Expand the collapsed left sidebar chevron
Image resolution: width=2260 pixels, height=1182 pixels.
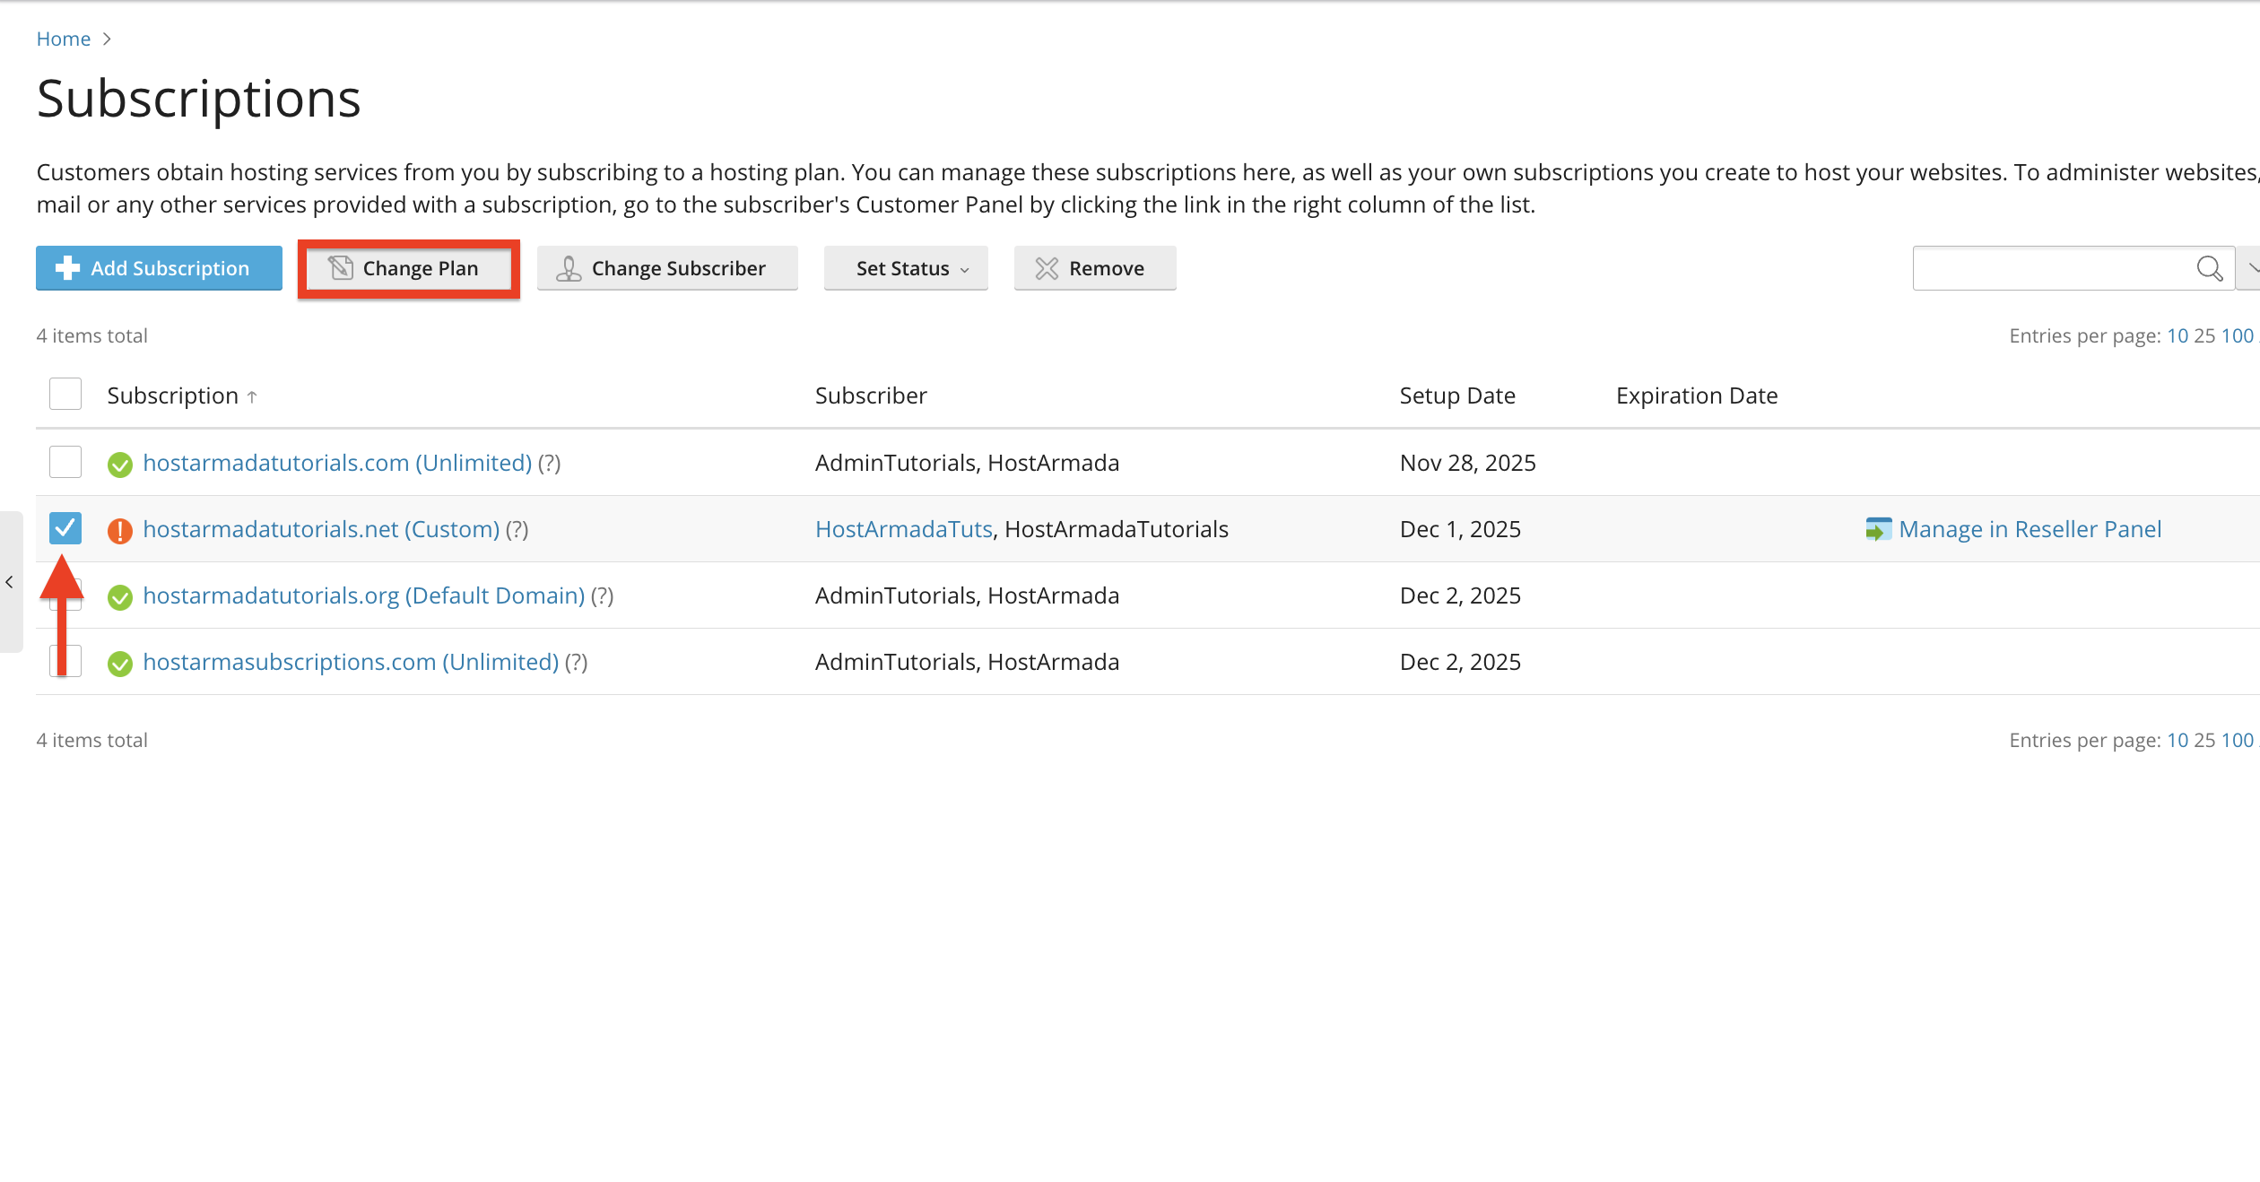[x=10, y=582]
